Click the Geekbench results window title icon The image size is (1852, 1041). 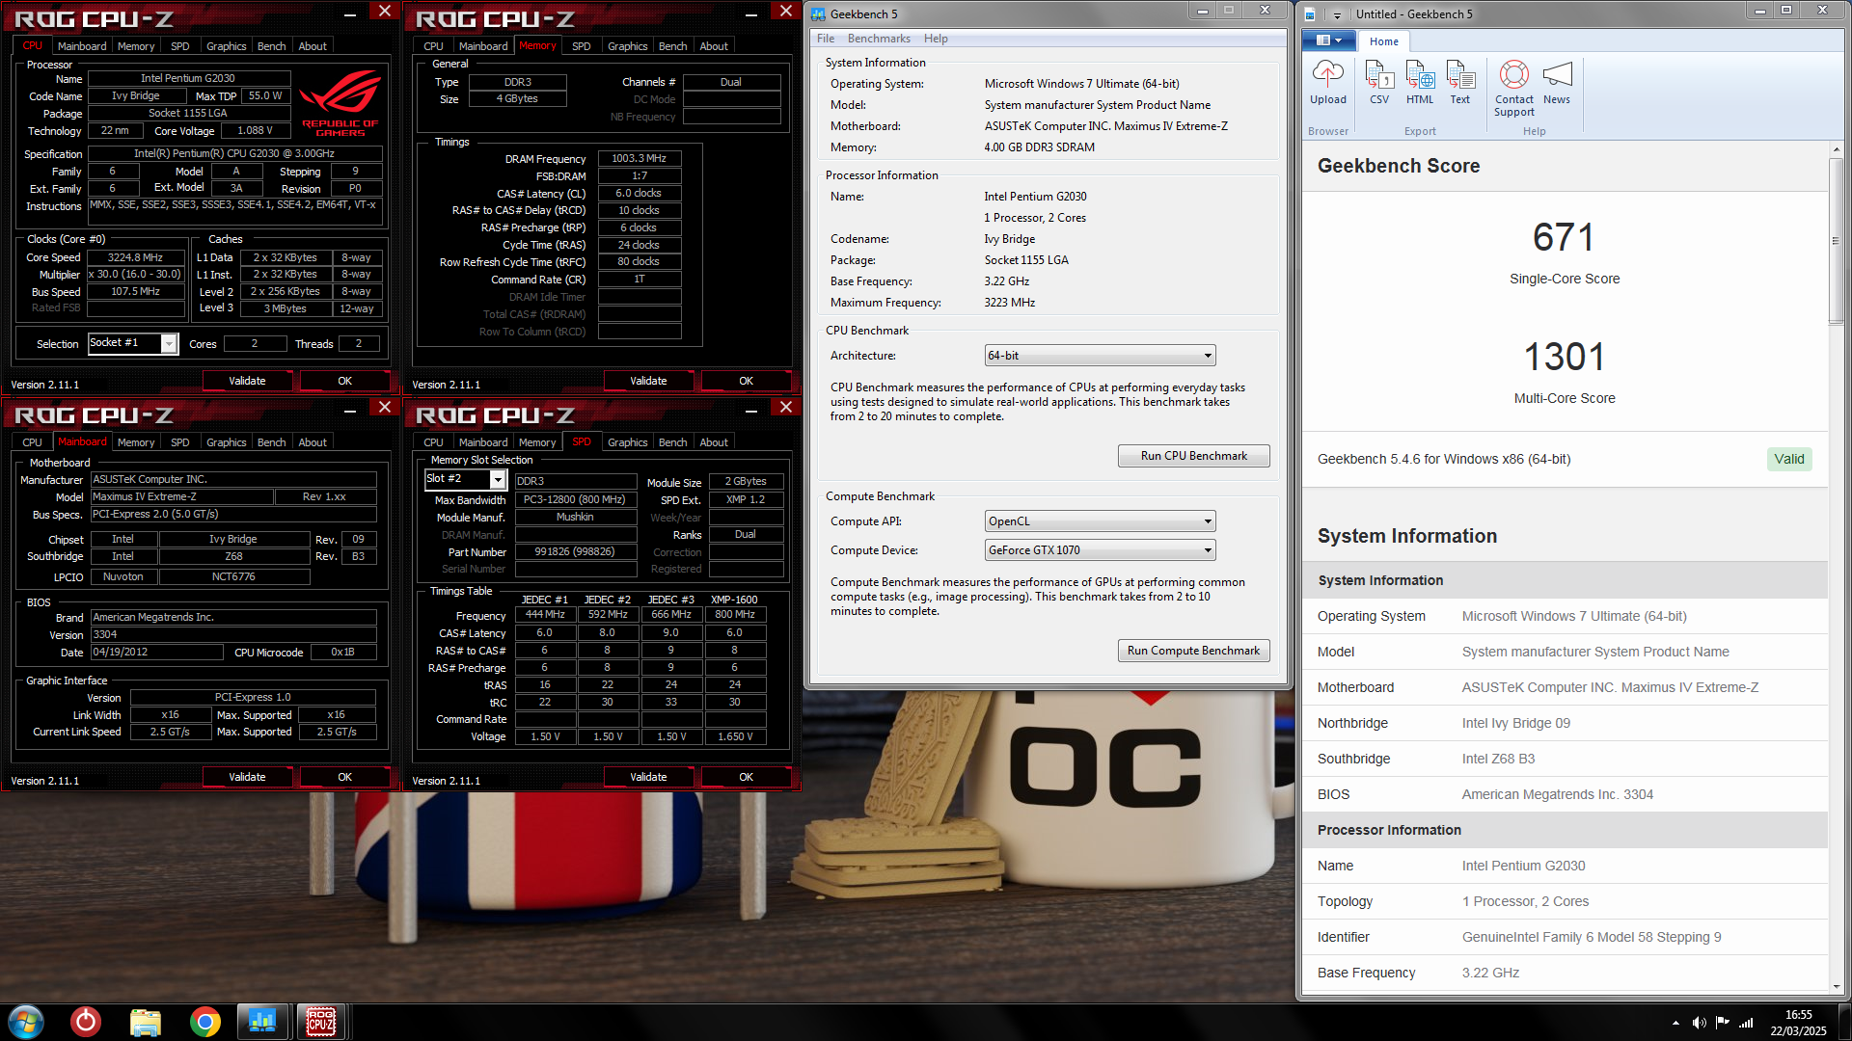1311,14
